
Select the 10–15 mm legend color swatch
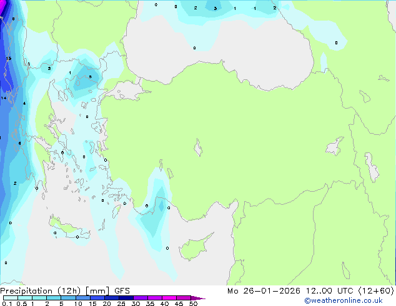click(x=83, y=298)
